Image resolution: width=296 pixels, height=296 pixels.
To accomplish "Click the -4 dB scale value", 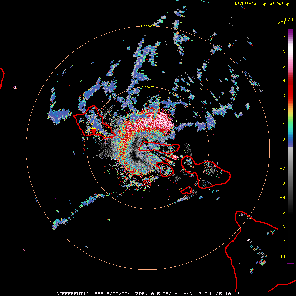I will [283, 197].
